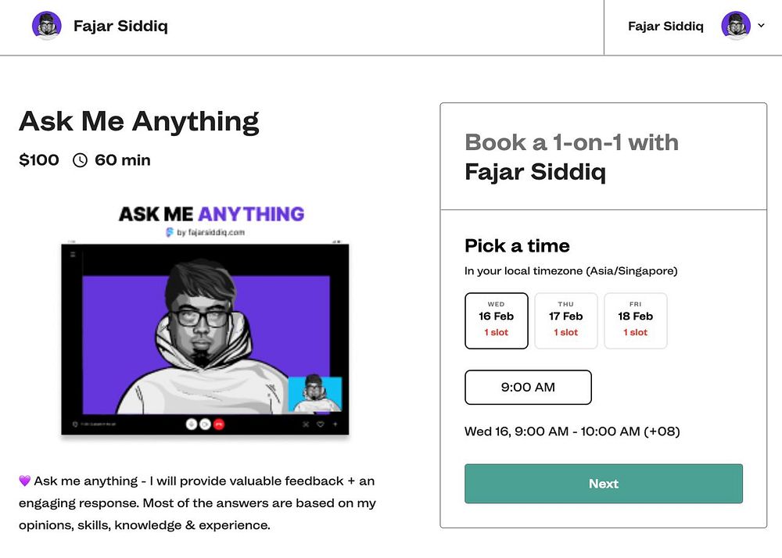This screenshot has width=782, height=558.
Task: Click the green Next button
Action: tap(604, 483)
